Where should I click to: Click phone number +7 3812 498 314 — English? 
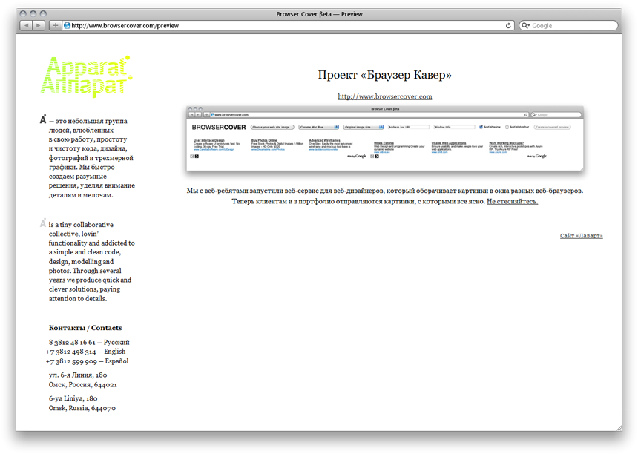86,352
